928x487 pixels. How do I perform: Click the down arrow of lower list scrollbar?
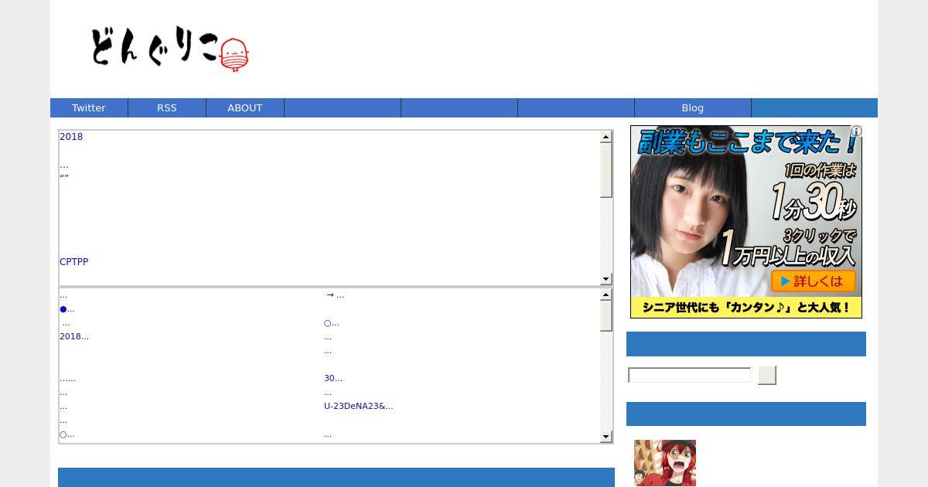(606, 437)
